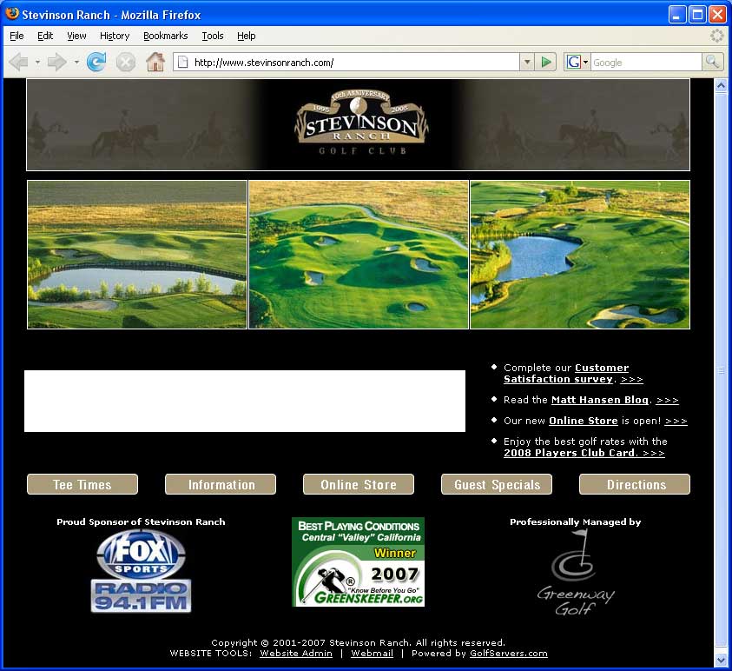This screenshot has height=671, width=732.
Task: Open the Bookmarks menu
Action: pyautogui.click(x=165, y=36)
